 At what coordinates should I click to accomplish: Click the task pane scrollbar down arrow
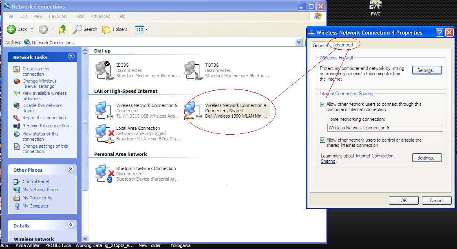(85, 239)
